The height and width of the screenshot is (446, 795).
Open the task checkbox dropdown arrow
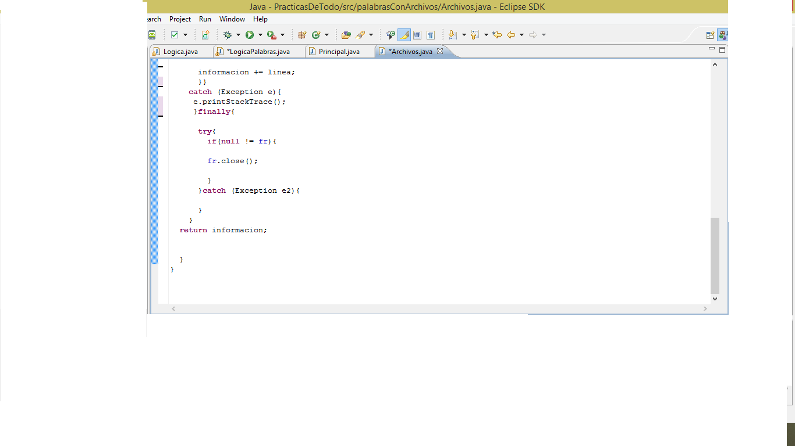pyautogui.click(x=185, y=35)
